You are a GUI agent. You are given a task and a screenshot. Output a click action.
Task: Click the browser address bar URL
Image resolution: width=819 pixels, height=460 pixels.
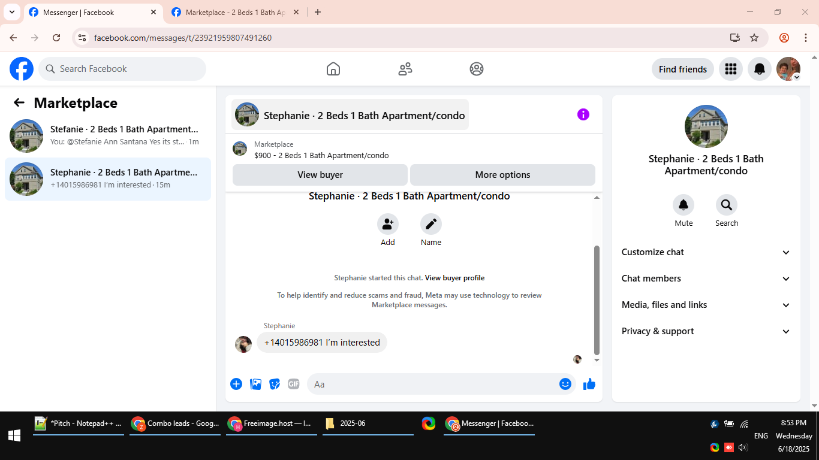[x=183, y=38]
